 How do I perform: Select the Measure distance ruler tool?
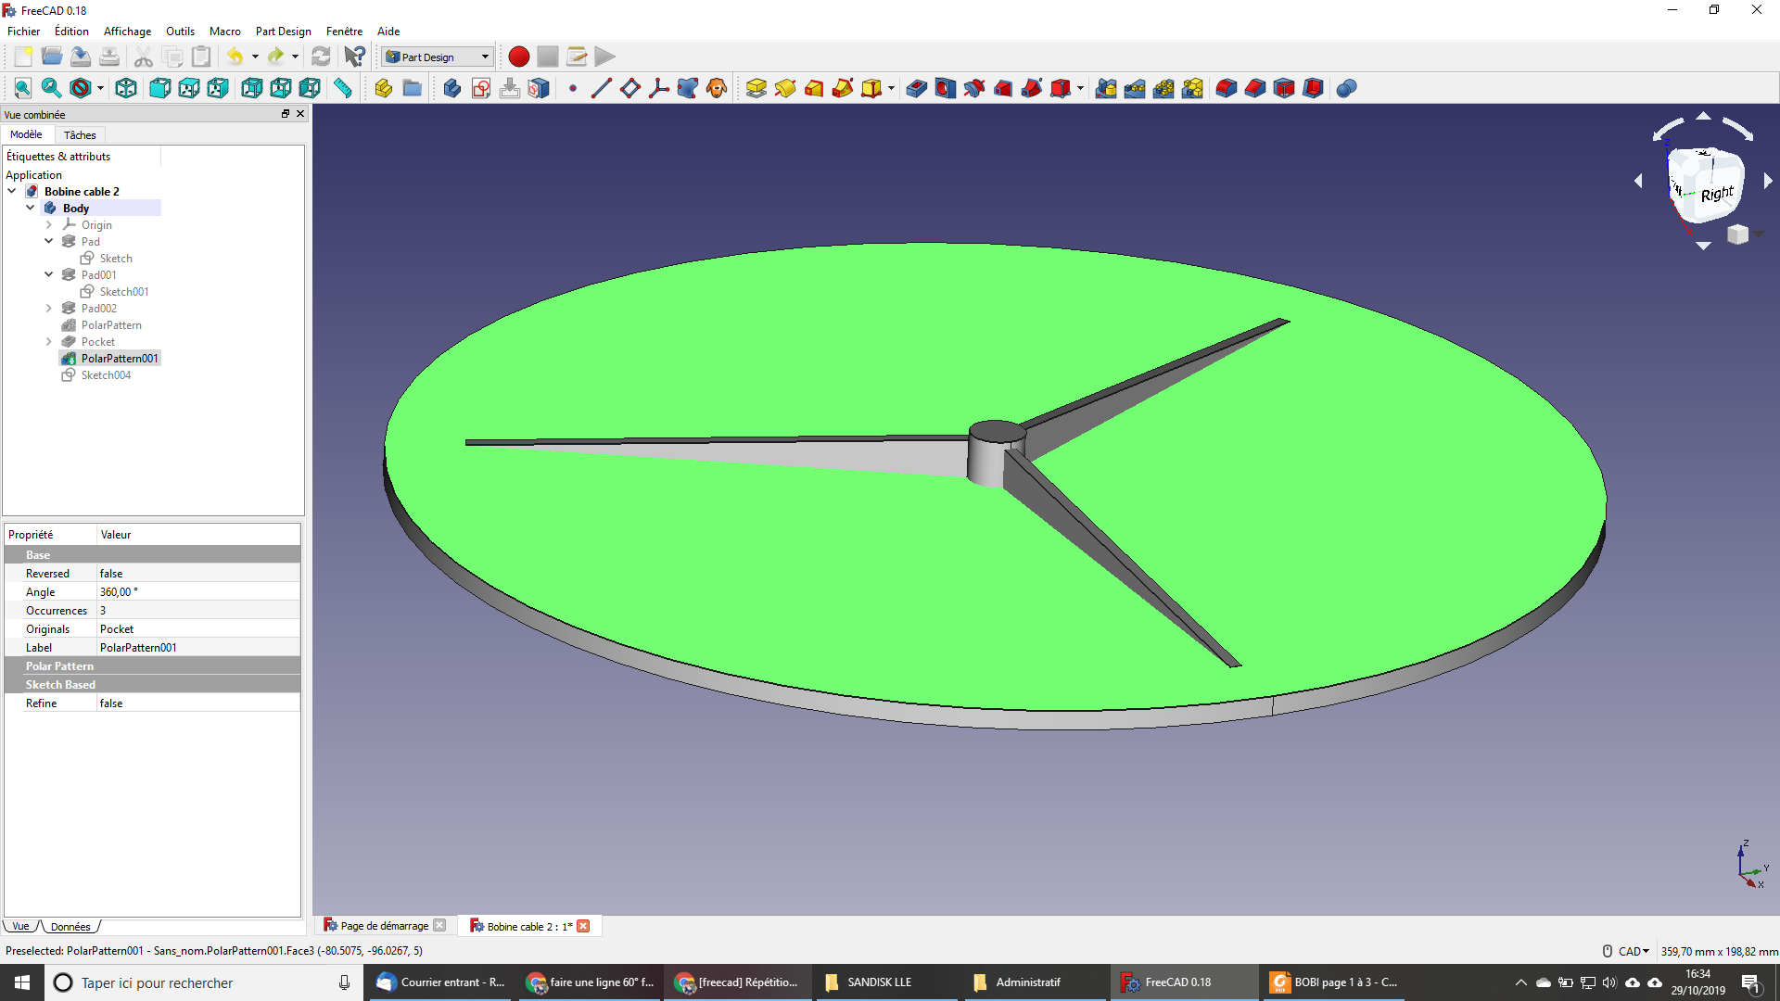[x=343, y=88]
